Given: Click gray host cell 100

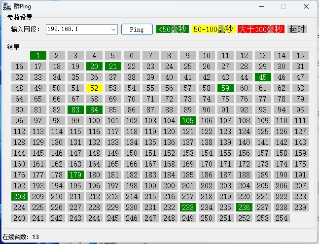Looking at the screenshot, I should [x=94, y=121].
